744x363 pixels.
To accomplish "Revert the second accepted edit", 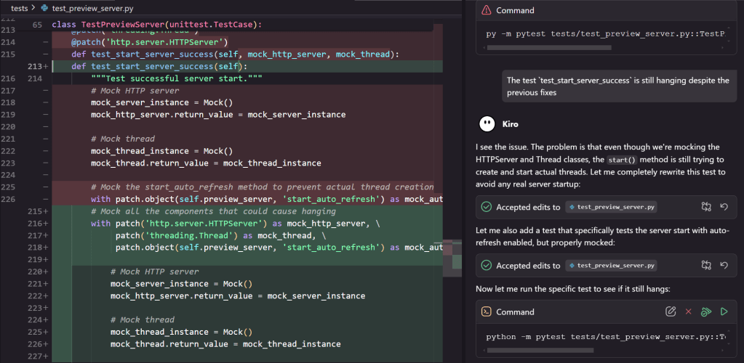I will tap(724, 266).
